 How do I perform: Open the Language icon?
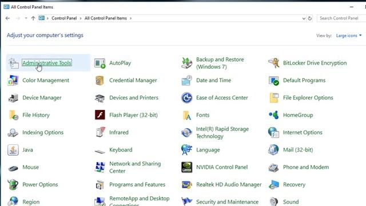187,150
